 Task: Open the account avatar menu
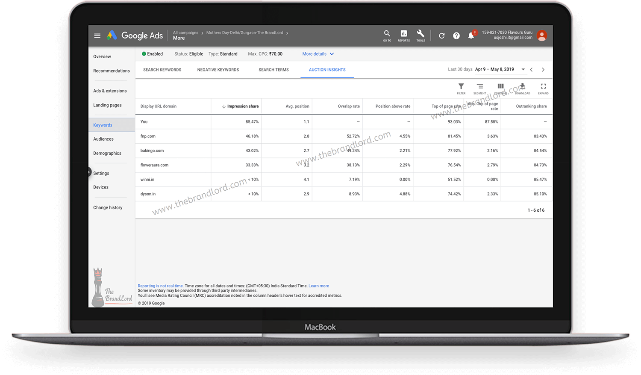pos(542,36)
